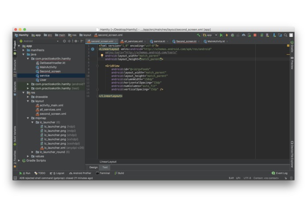Click the lock icon in the status bar

[286, 178]
